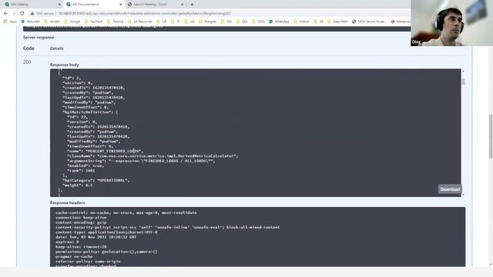The width and height of the screenshot is (493, 277).
Task: Open the Bitbucket bookmark
Action: pos(31,22)
